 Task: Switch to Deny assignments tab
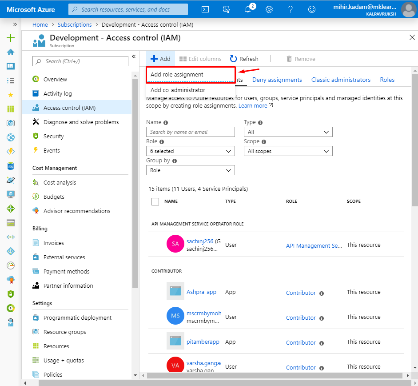[277, 80]
